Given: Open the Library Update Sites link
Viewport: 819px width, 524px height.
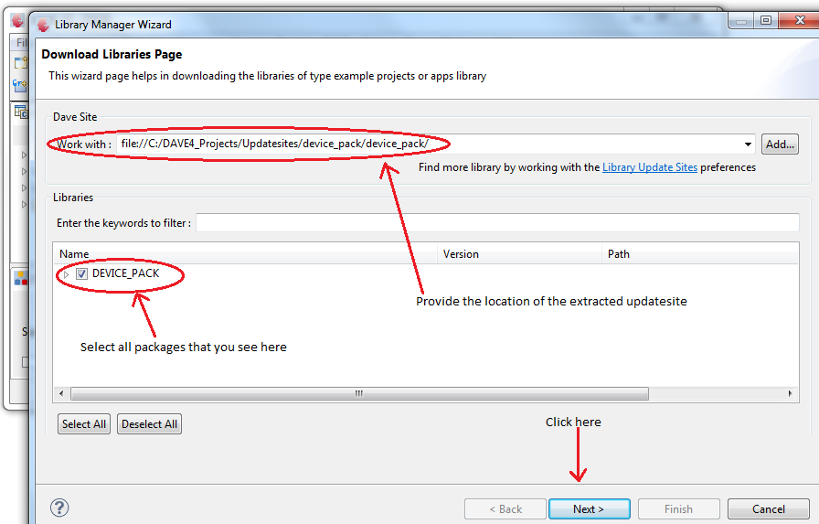Looking at the screenshot, I should pyautogui.click(x=650, y=167).
